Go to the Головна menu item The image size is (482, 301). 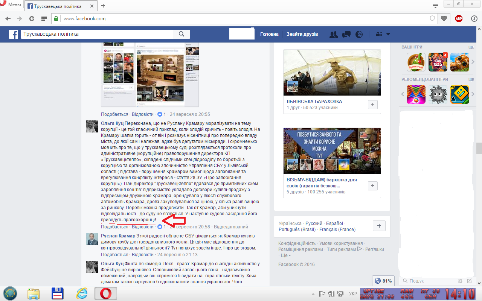coord(269,34)
